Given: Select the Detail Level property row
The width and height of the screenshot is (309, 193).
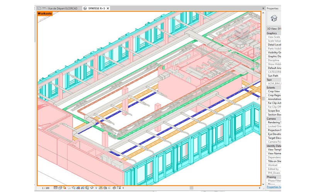Looking at the screenshot, I should pos(274,45).
